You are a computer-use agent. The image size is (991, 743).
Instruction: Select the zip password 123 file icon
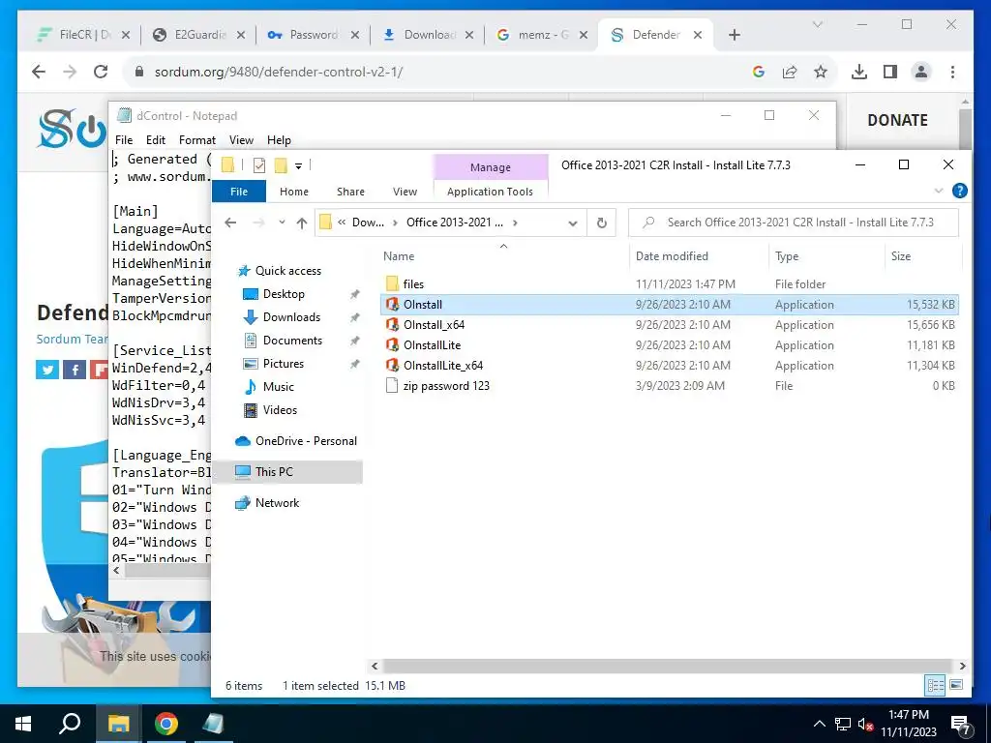(392, 385)
